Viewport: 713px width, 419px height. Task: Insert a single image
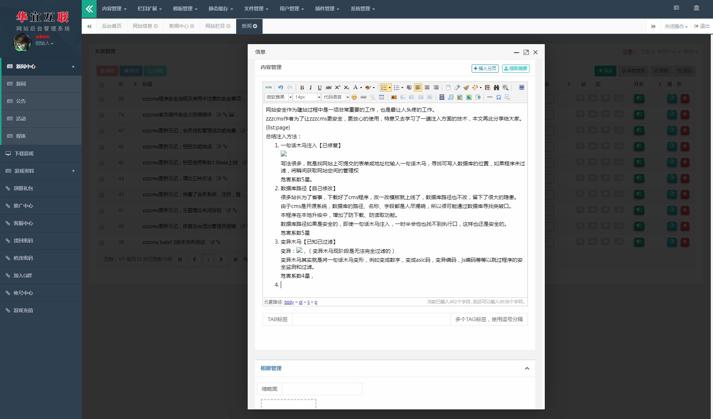pos(394,97)
